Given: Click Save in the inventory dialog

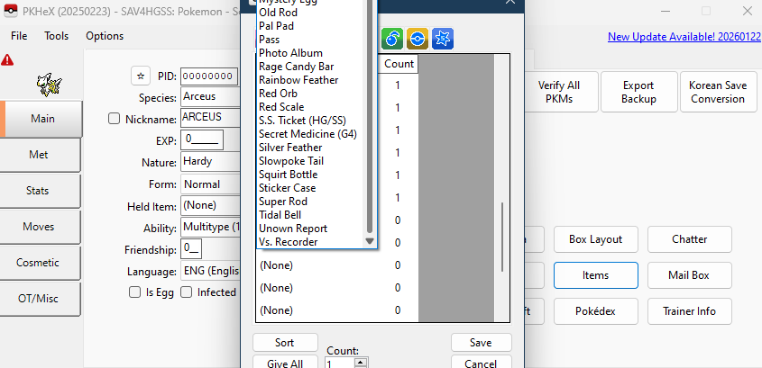Looking at the screenshot, I should click(x=482, y=342).
